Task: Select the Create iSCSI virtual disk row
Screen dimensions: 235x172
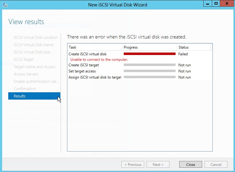Action: point(87,54)
